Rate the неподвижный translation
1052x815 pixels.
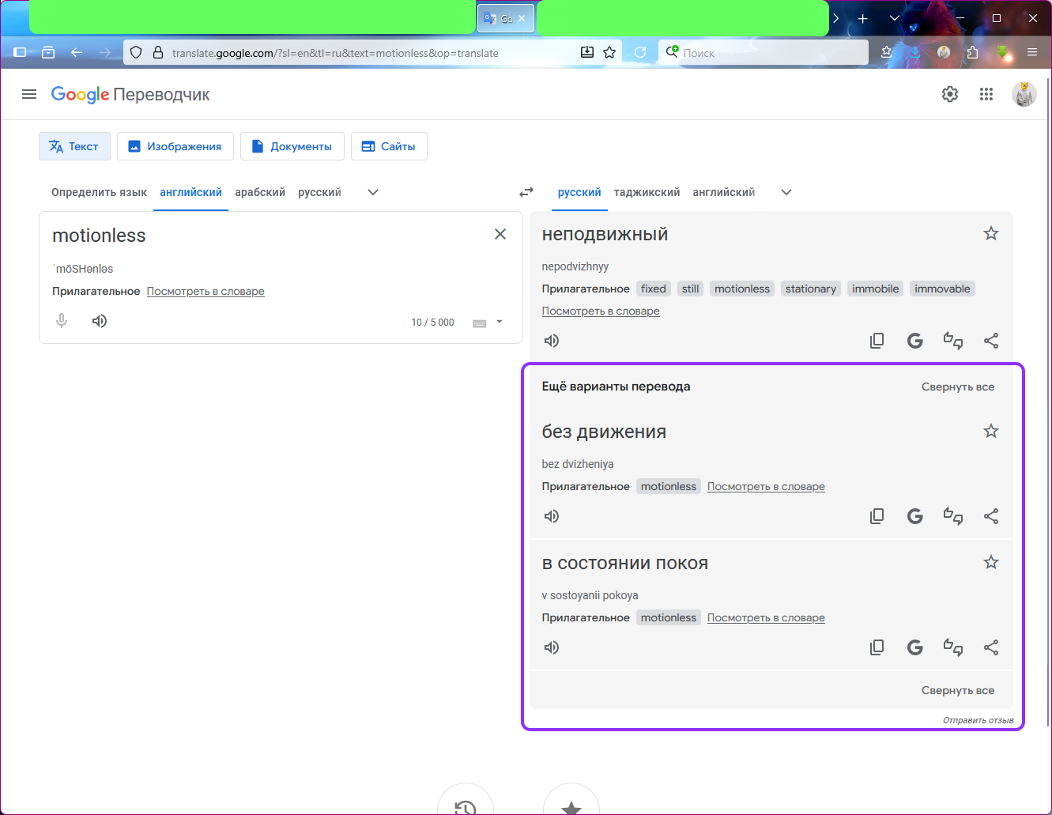pyautogui.click(x=953, y=341)
